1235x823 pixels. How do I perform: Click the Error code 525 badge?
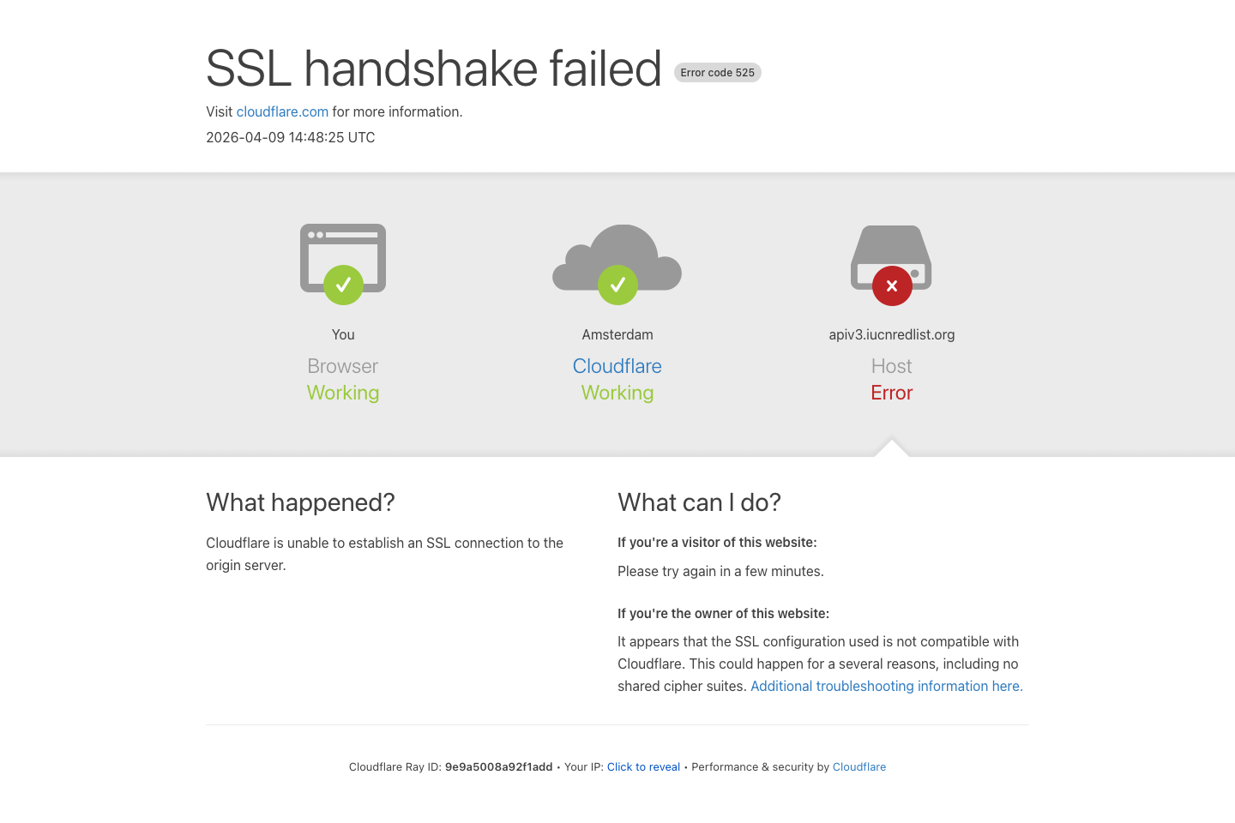click(718, 73)
